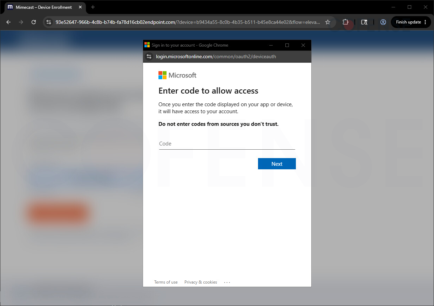Click the main browser address bar URL
The width and height of the screenshot is (434, 306).
click(188, 22)
